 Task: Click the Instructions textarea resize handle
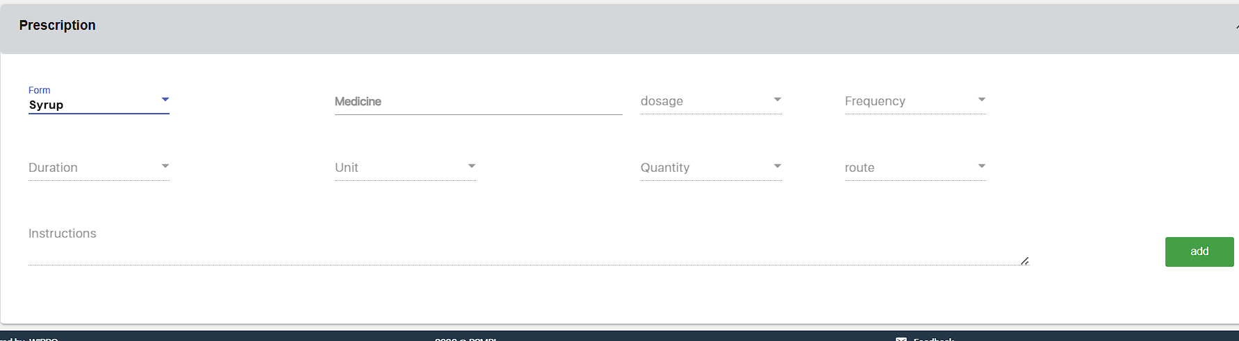1025,261
